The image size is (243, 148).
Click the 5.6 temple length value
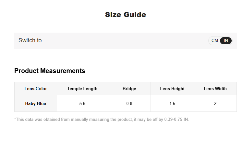click(82, 103)
